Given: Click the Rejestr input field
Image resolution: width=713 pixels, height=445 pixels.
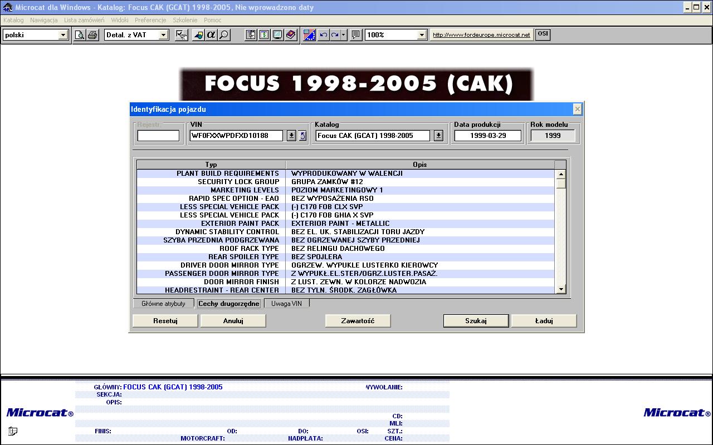Looking at the screenshot, I should [x=158, y=136].
